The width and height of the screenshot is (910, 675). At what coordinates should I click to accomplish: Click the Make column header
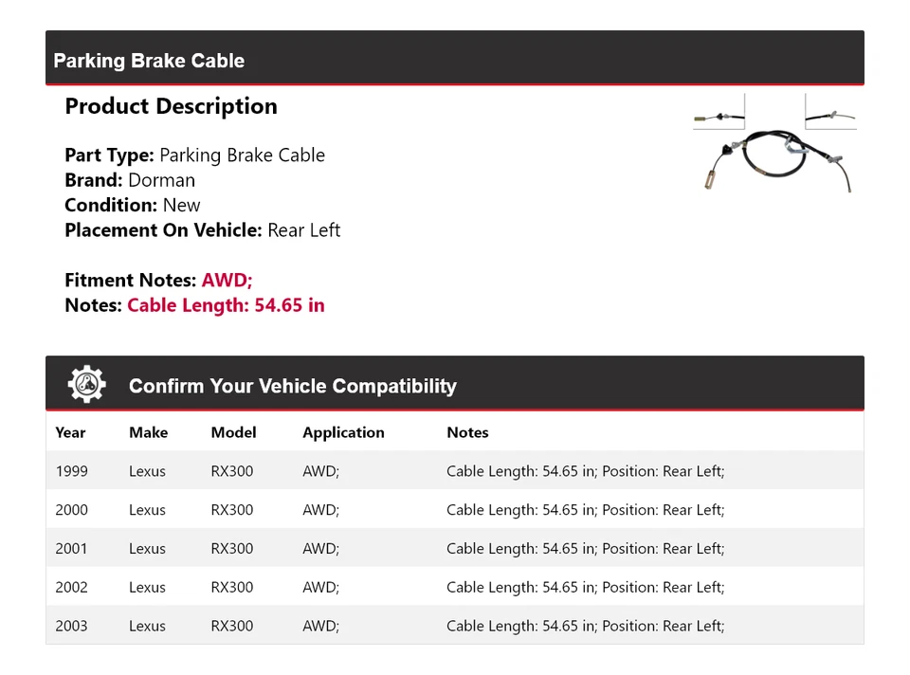point(148,432)
